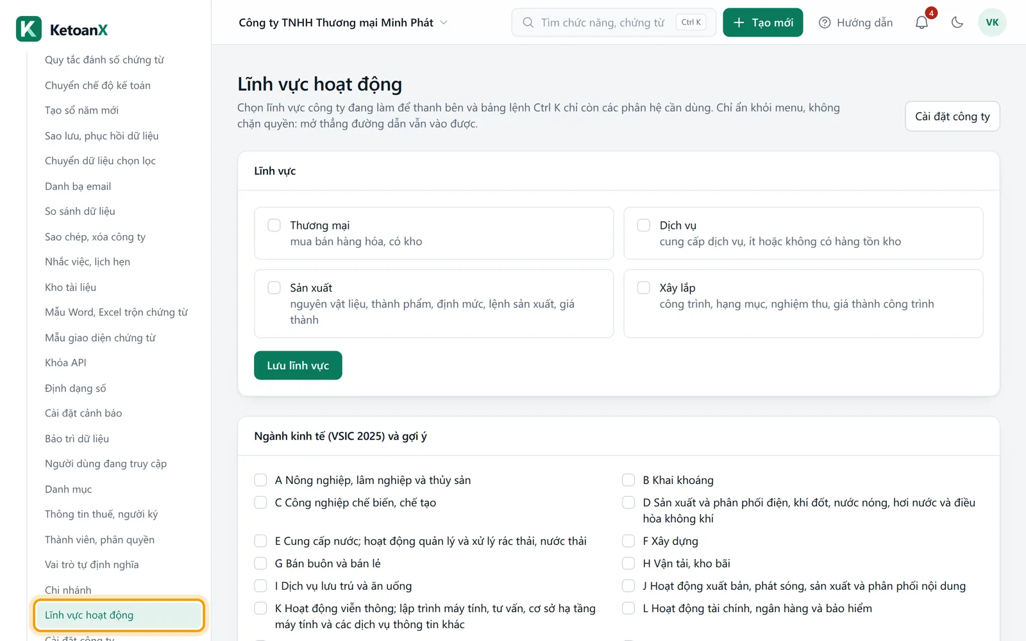Click the search magnifier icon
1026x641 pixels.
pyautogui.click(x=528, y=22)
